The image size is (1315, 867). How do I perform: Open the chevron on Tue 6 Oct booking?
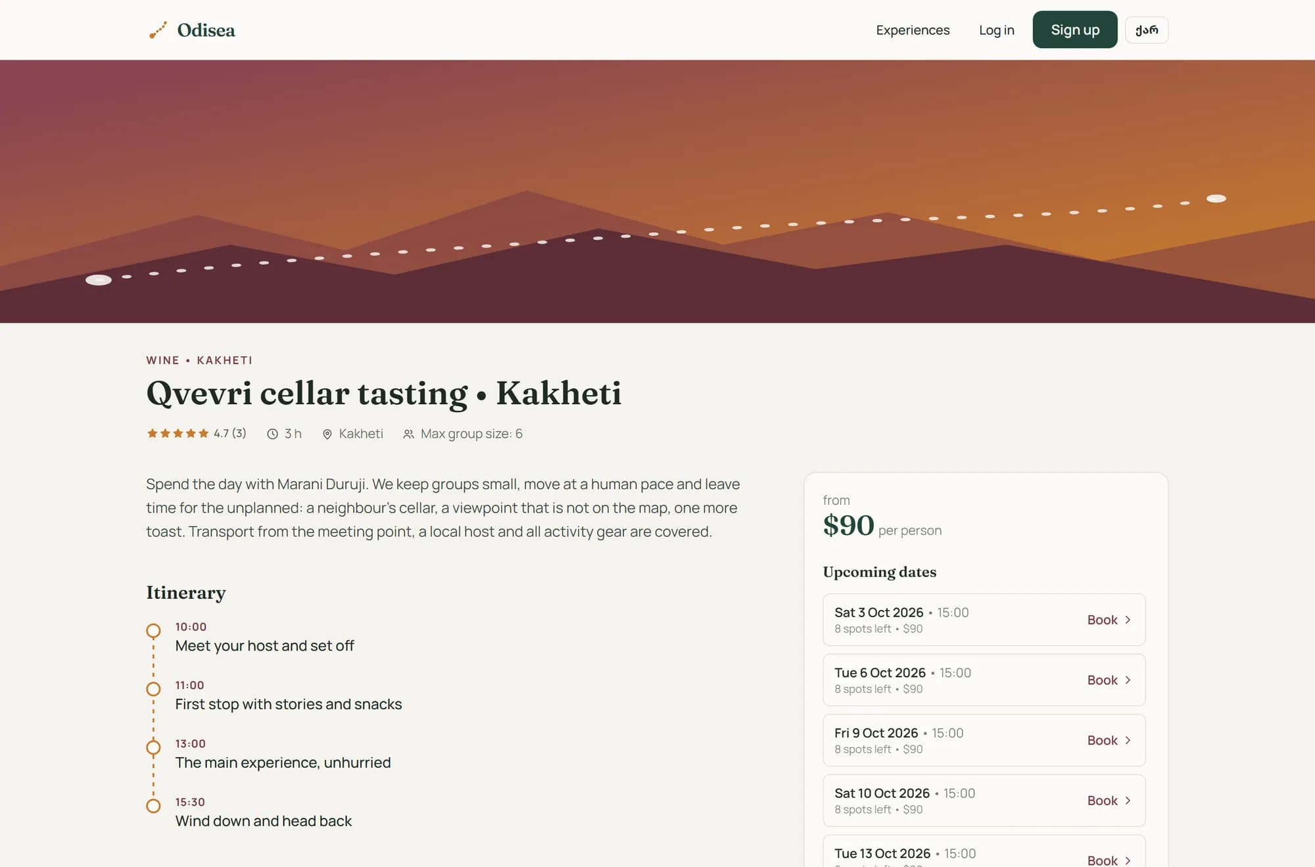pos(1128,680)
